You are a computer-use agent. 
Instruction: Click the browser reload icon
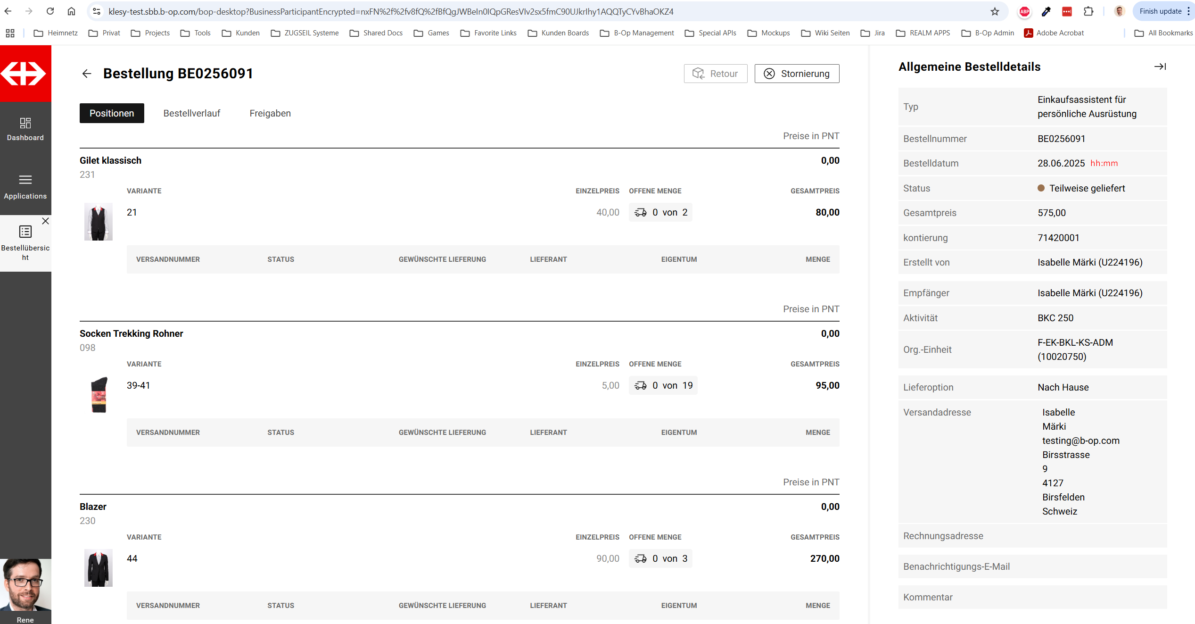pyautogui.click(x=50, y=11)
